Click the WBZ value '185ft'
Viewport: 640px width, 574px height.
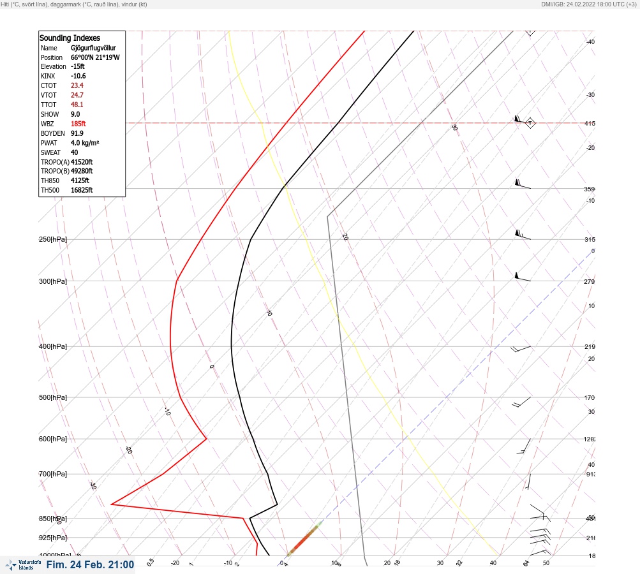(x=78, y=124)
